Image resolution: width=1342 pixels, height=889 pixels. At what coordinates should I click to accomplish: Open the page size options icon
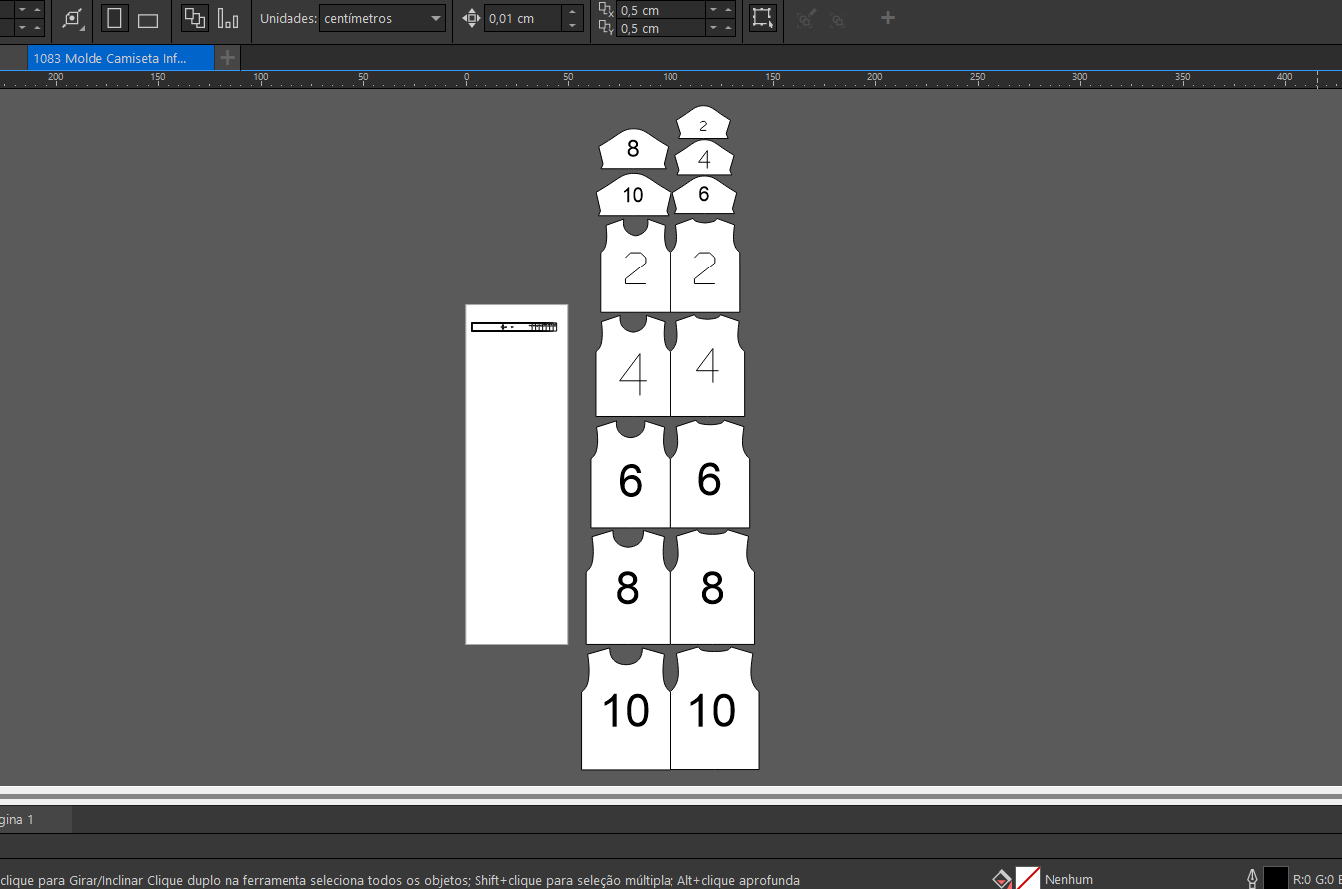[x=72, y=19]
